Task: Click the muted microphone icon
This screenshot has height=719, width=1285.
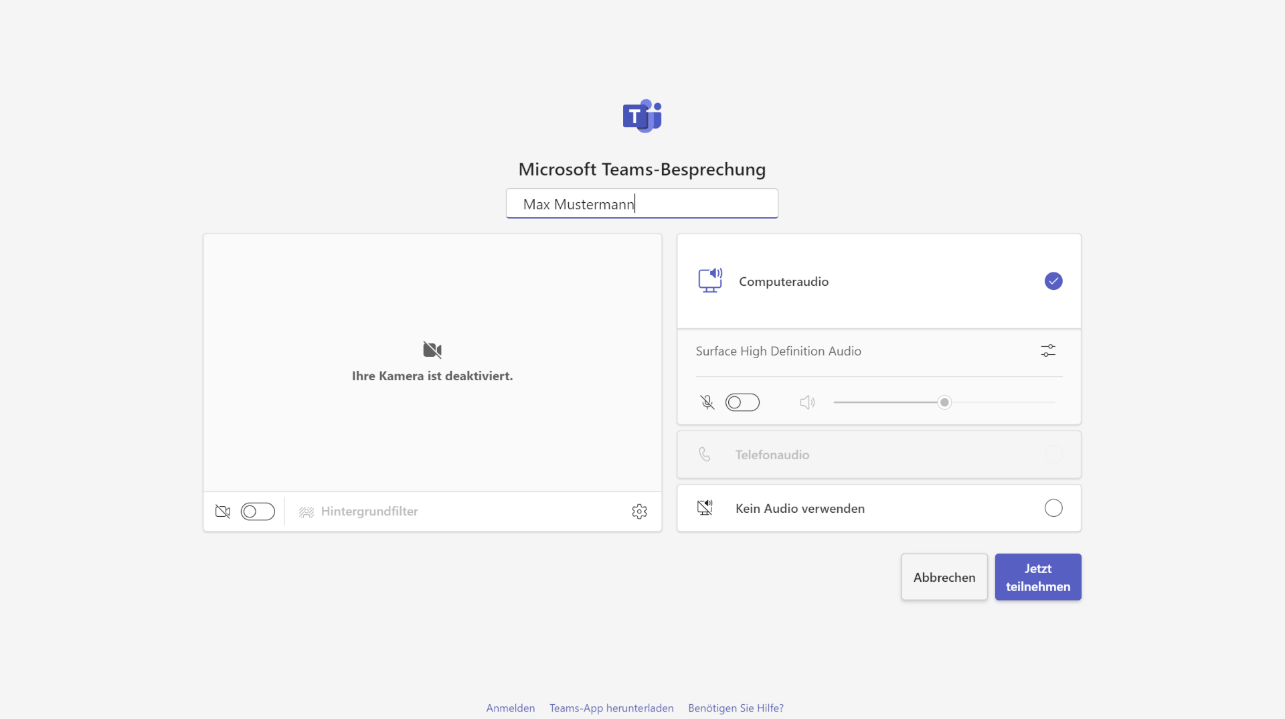Action: pos(707,402)
